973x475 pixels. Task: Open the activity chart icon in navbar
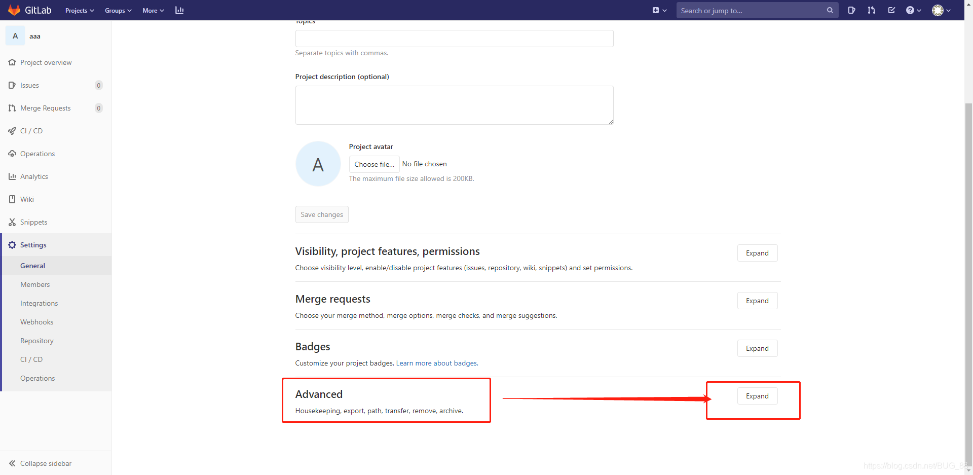pyautogui.click(x=179, y=10)
